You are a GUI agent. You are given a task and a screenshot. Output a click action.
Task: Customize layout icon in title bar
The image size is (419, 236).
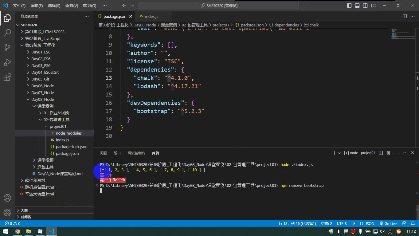click(x=373, y=6)
